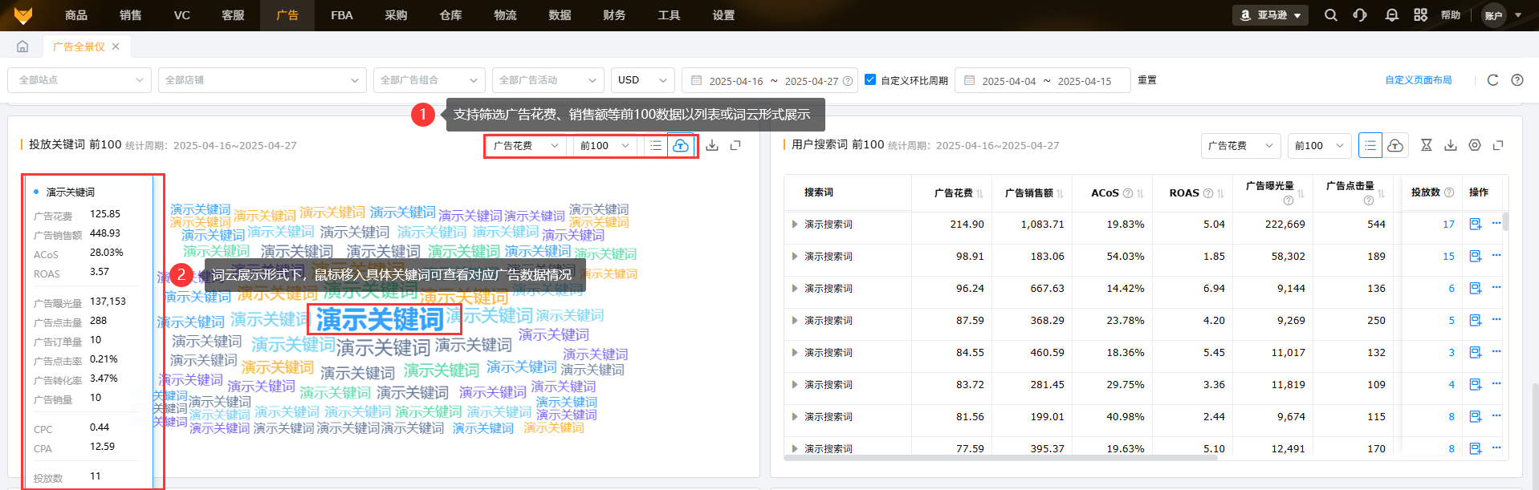Image resolution: width=1539 pixels, height=490 pixels.
Task: Open the USD currency dropdown
Action: click(643, 80)
